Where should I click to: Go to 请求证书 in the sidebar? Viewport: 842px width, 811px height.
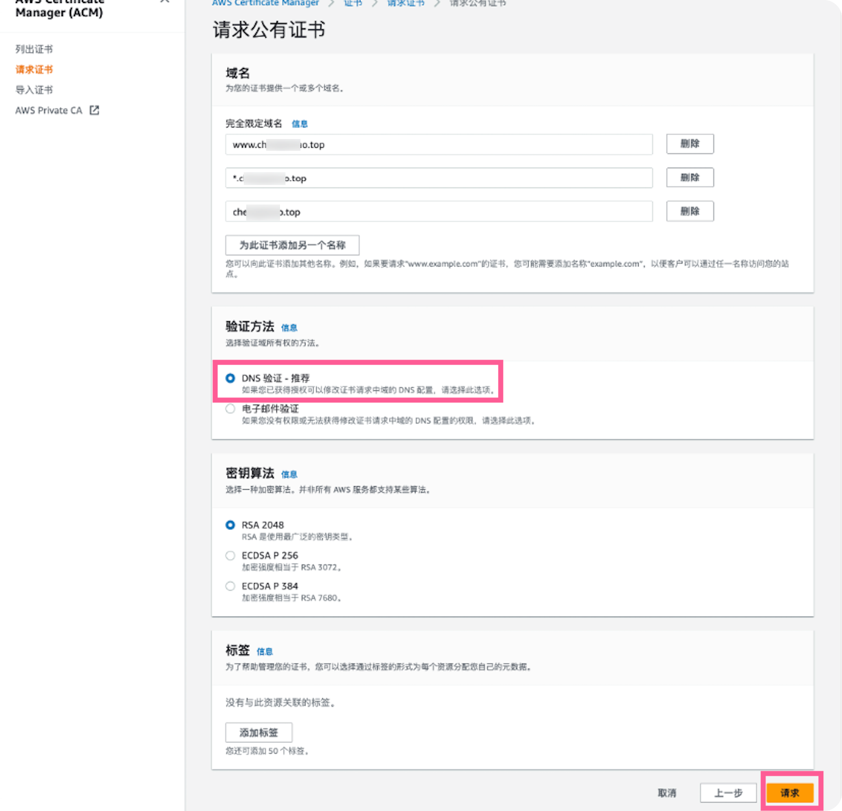click(x=34, y=70)
